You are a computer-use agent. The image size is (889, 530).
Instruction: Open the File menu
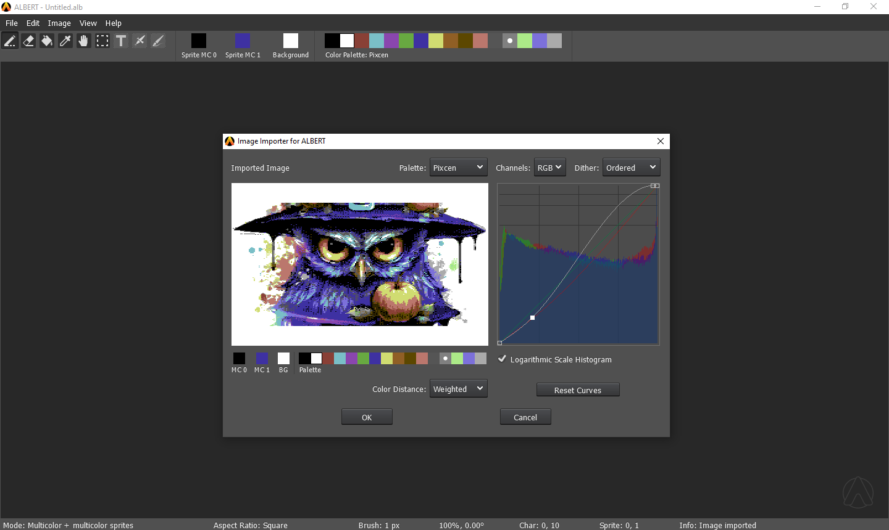point(12,23)
